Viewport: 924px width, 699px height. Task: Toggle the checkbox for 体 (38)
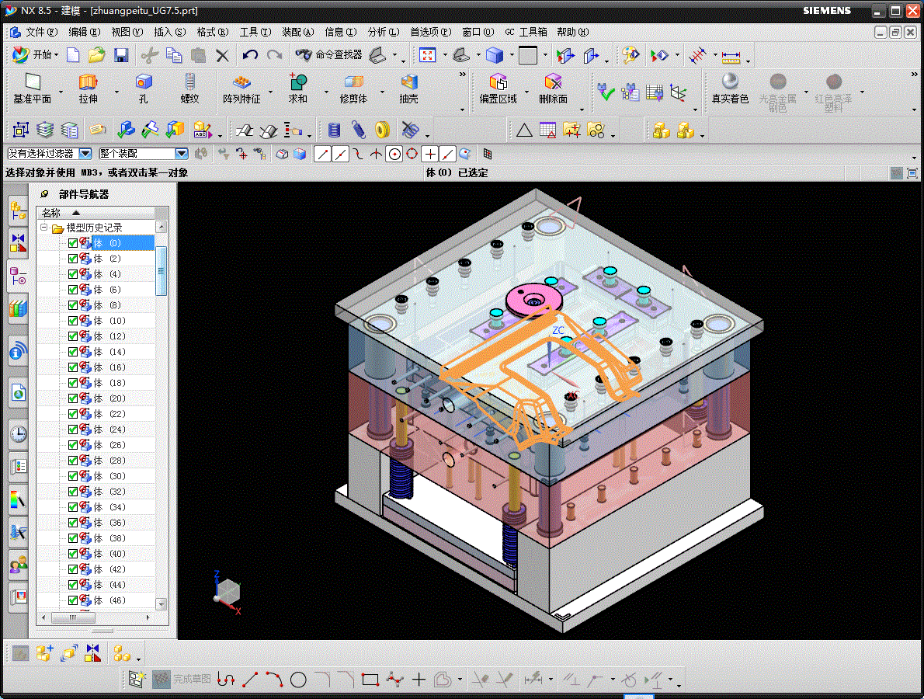coord(73,538)
